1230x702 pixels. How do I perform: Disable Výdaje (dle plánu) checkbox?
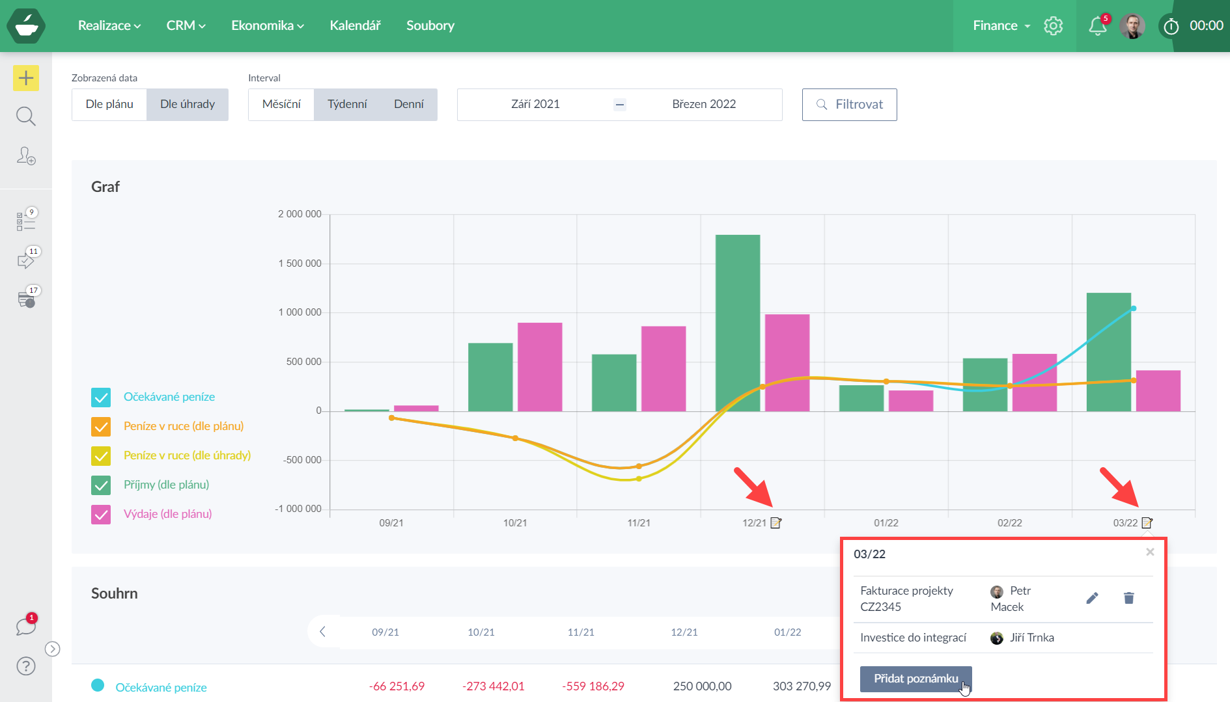pos(101,514)
